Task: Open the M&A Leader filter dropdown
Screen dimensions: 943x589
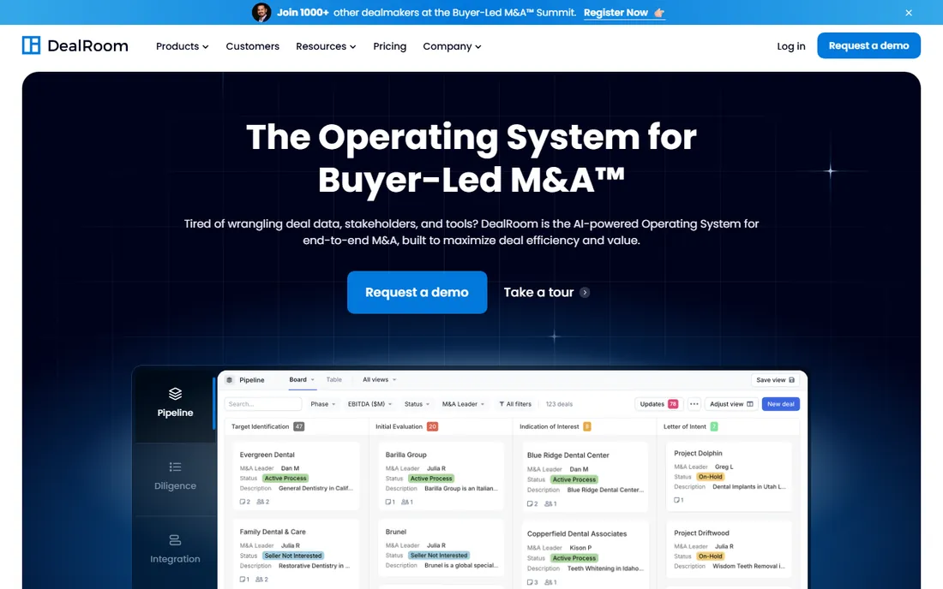Action: point(463,404)
